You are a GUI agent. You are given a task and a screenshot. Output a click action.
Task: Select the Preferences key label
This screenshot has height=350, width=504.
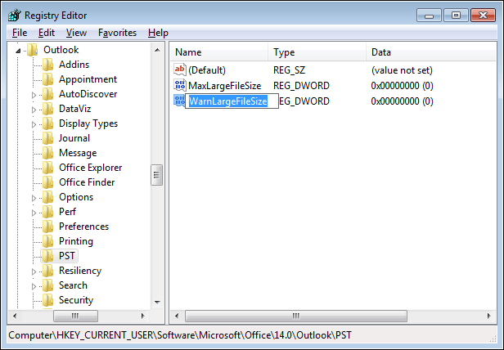[x=84, y=227]
